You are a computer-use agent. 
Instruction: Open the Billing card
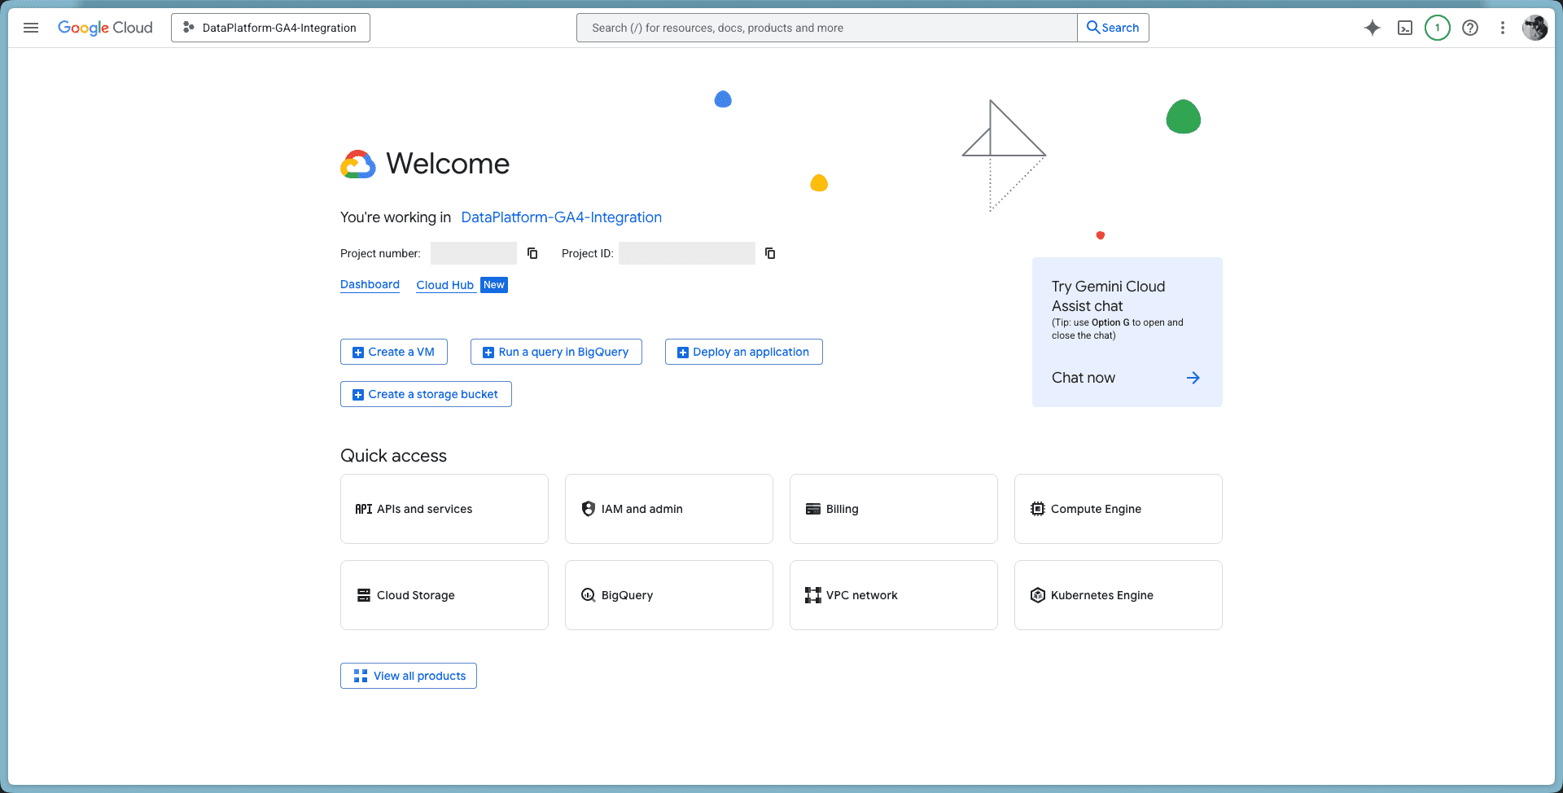894,509
